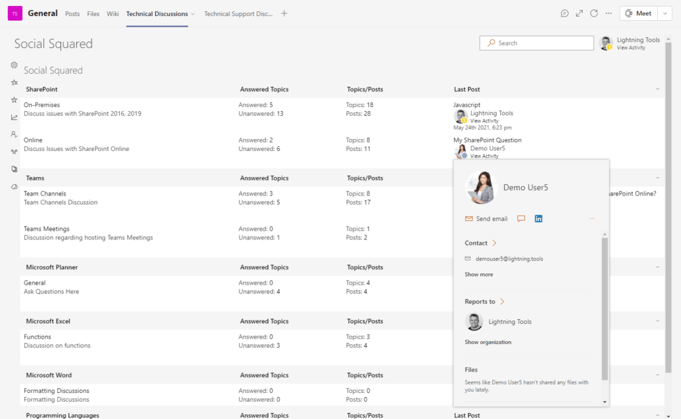The height and width of the screenshot is (419, 681).
Task: Expand the Reports to section
Action: [502, 302]
